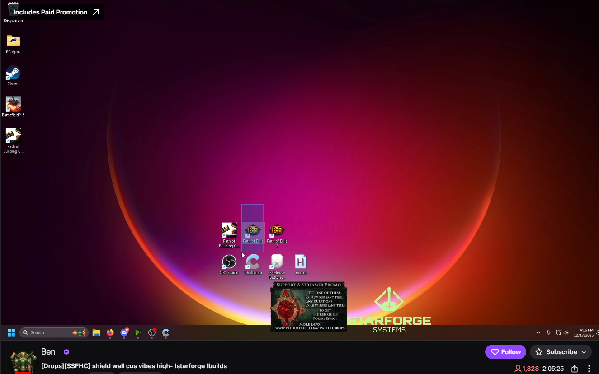Open Discord from the taskbar
This screenshot has height=374, width=599.
pyautogui.click(x=124, y=333)
